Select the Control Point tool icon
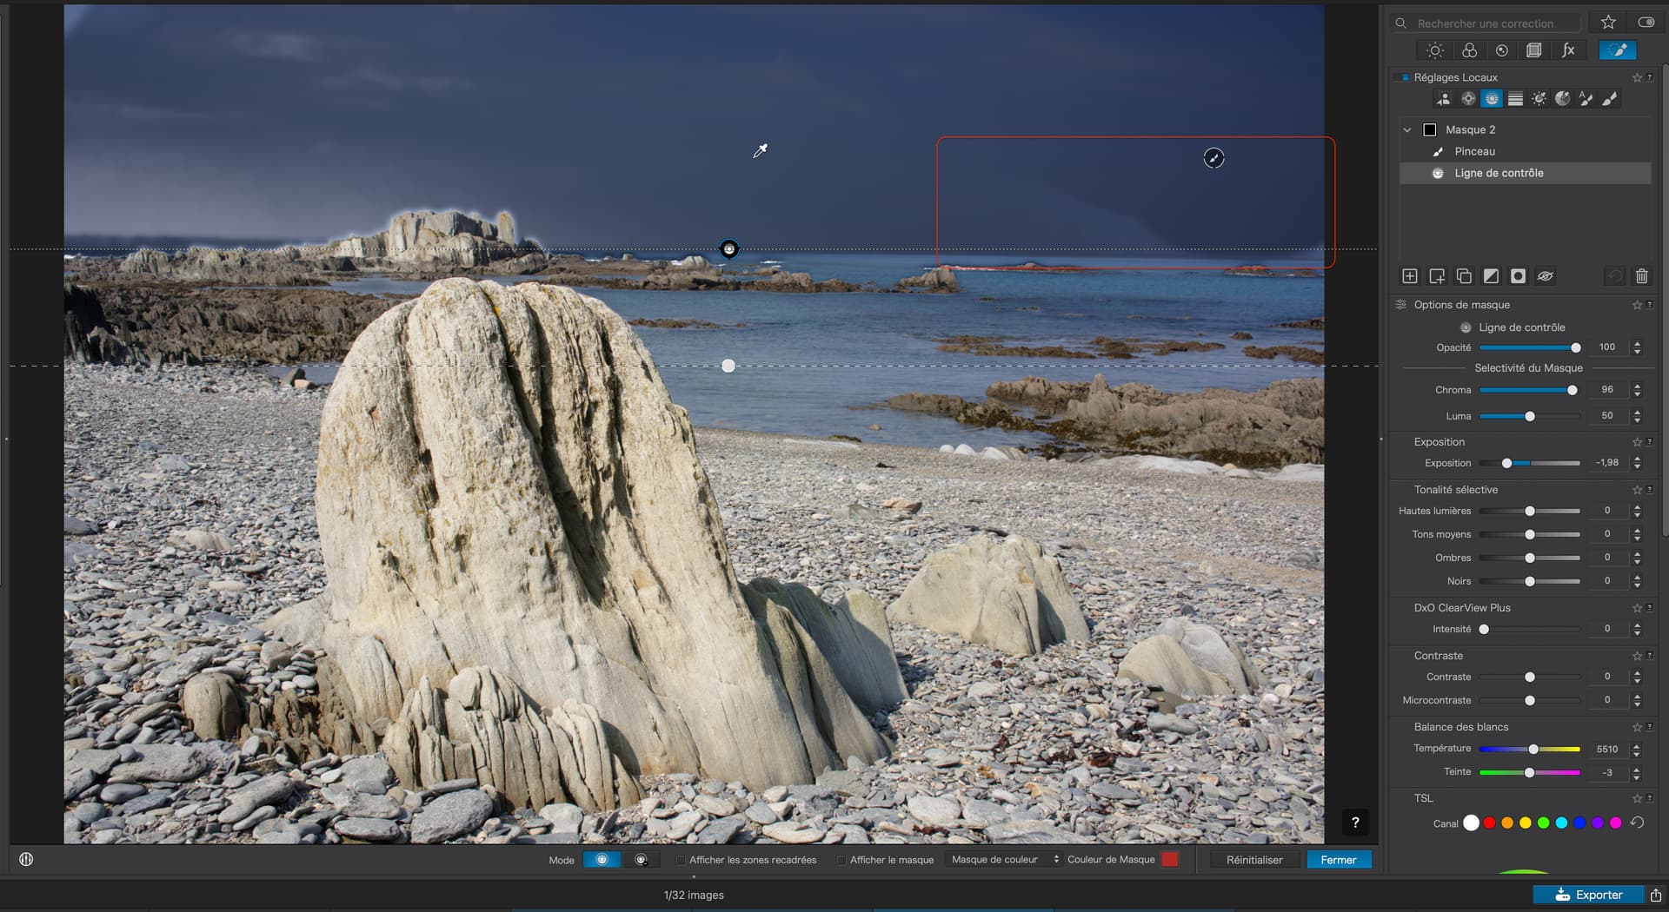 pos(1468,99)
